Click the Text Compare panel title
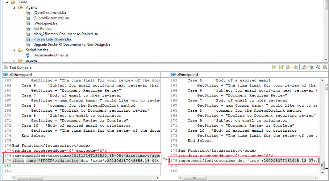The height and width of the screenshot is (181, 329). [20, 67]
